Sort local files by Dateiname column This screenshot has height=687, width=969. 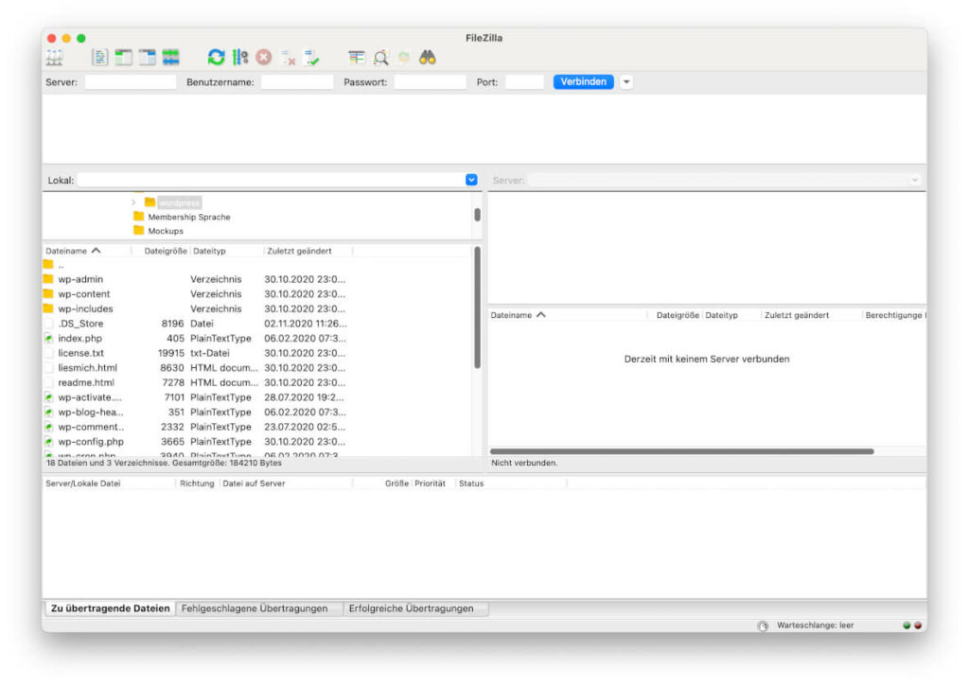coord(86,251)
